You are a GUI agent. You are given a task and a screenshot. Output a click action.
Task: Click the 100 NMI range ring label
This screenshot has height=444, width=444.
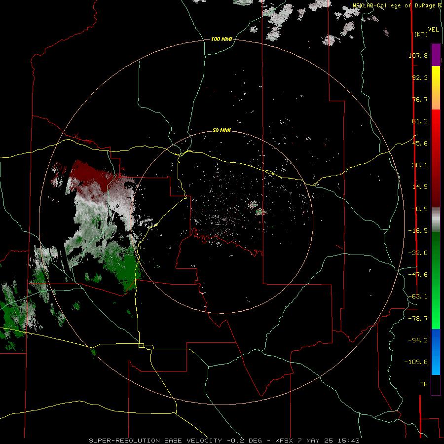click(222, 39)
